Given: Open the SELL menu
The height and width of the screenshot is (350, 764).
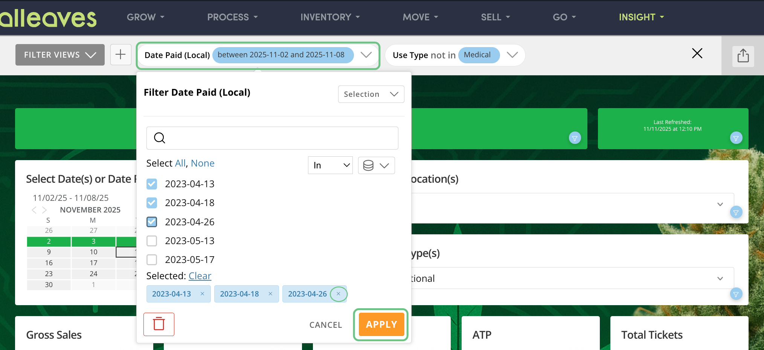Looking at the screenshot, I should [495, 17].
